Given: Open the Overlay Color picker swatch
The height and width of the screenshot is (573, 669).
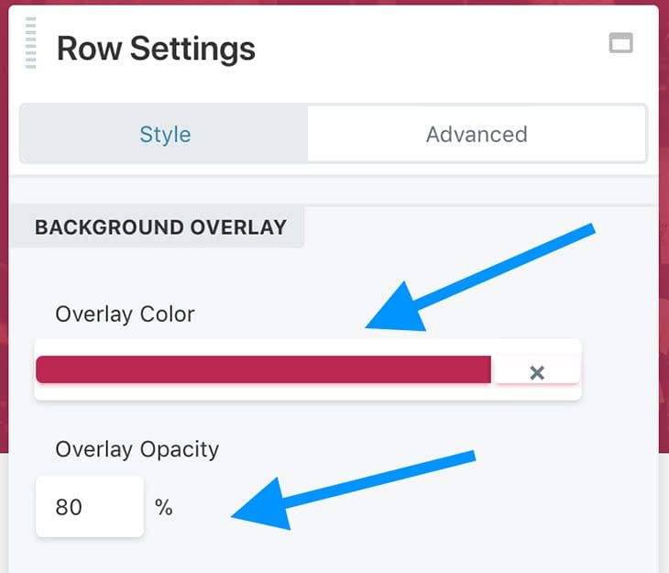Looking at the screenshot, I should tap(264, 369).
